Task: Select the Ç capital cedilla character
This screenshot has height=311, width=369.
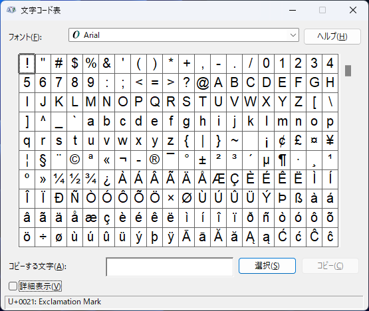Action: click(235, 179)
